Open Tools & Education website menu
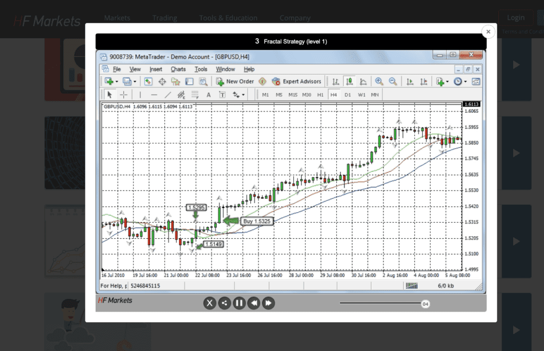This screenshot has width=544, height=351. pos(228,18)
